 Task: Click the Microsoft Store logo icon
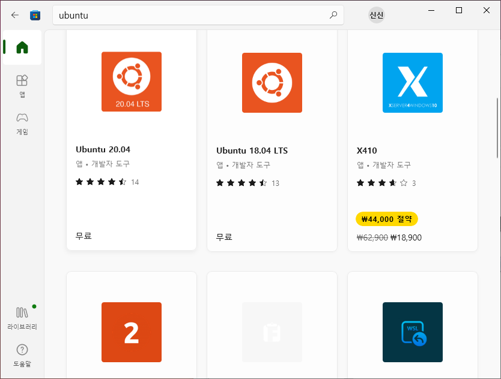pos(35,15)
